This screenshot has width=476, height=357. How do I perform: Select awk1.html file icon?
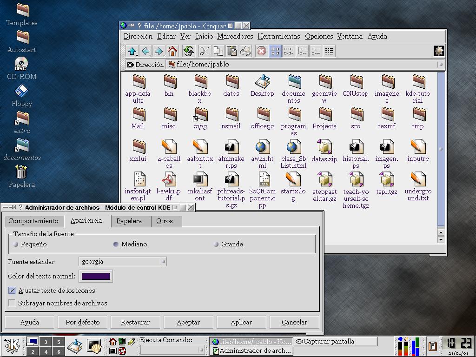262,153
